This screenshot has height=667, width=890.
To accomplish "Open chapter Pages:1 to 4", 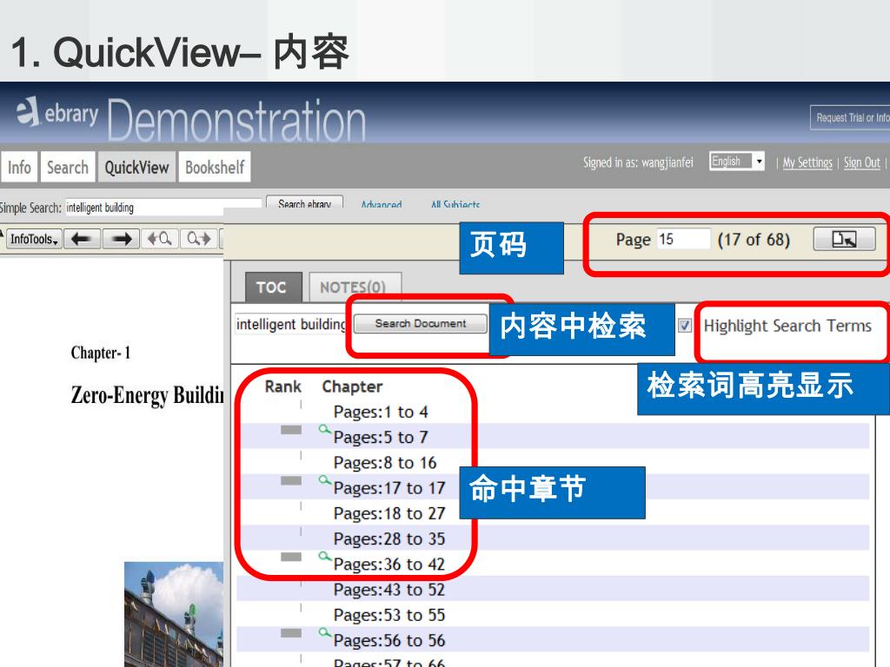I will tap(381, 412).
